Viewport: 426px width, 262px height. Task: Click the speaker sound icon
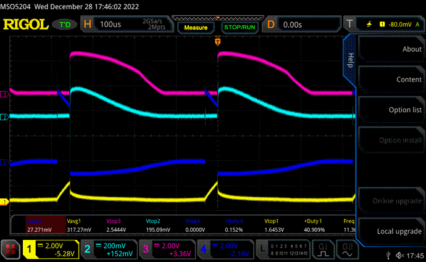click(400, 255)
